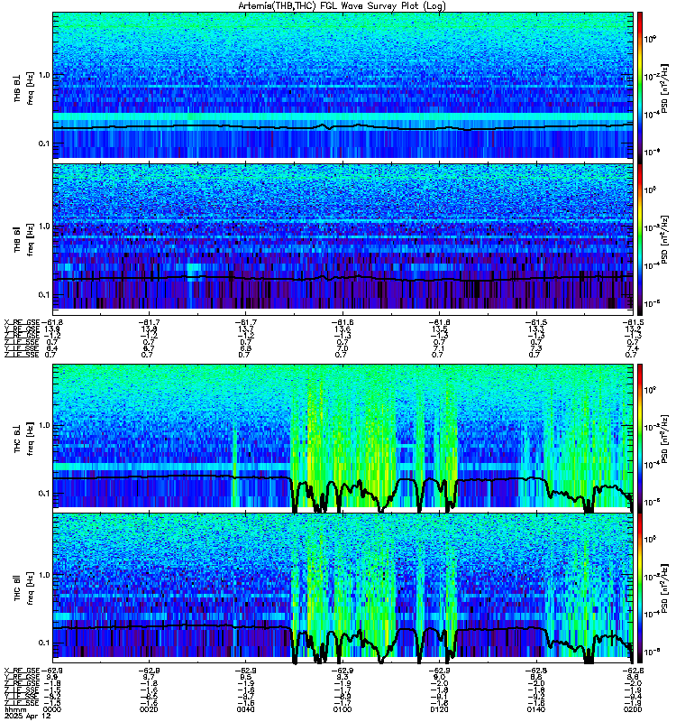
Task: Click the '9.0' Y_RE_GSE value under THC panels
Action: [439, 677]
